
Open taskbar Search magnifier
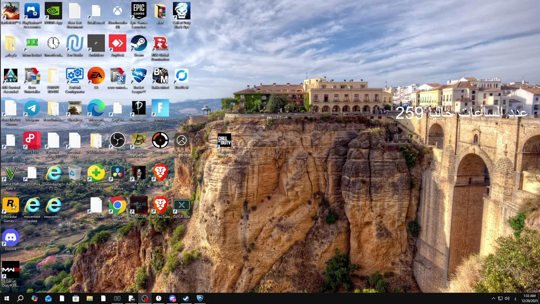tap(20, 299)
